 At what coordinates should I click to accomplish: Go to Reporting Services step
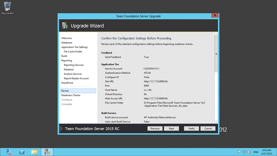[x=74, y=65]
